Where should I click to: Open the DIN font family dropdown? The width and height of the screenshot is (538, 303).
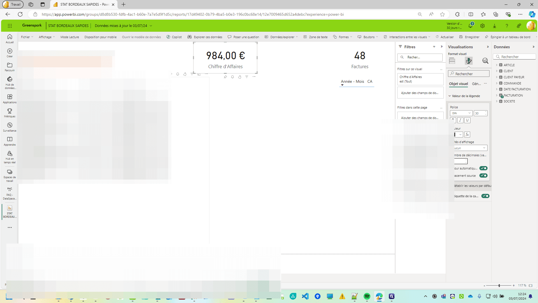coord(461,113)
